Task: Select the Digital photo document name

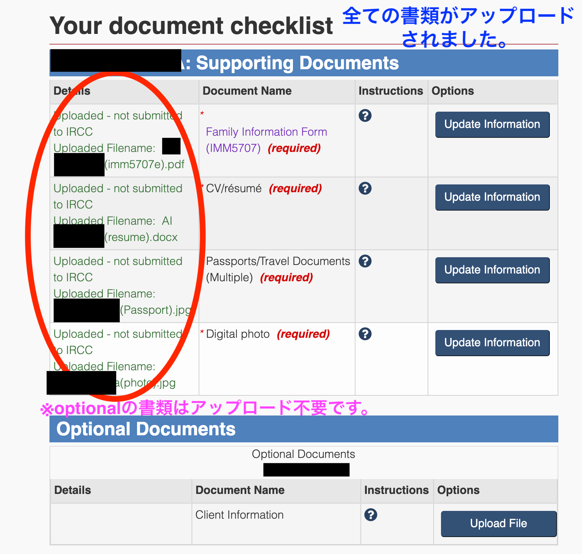Action: (238, 334)
